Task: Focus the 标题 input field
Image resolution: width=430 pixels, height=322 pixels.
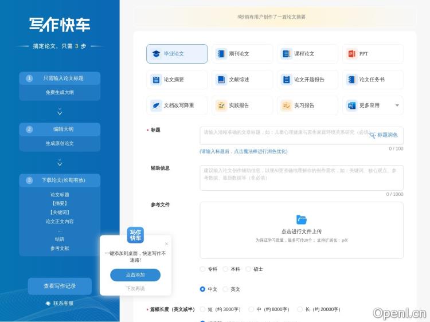Action: (x=302, y=136)
